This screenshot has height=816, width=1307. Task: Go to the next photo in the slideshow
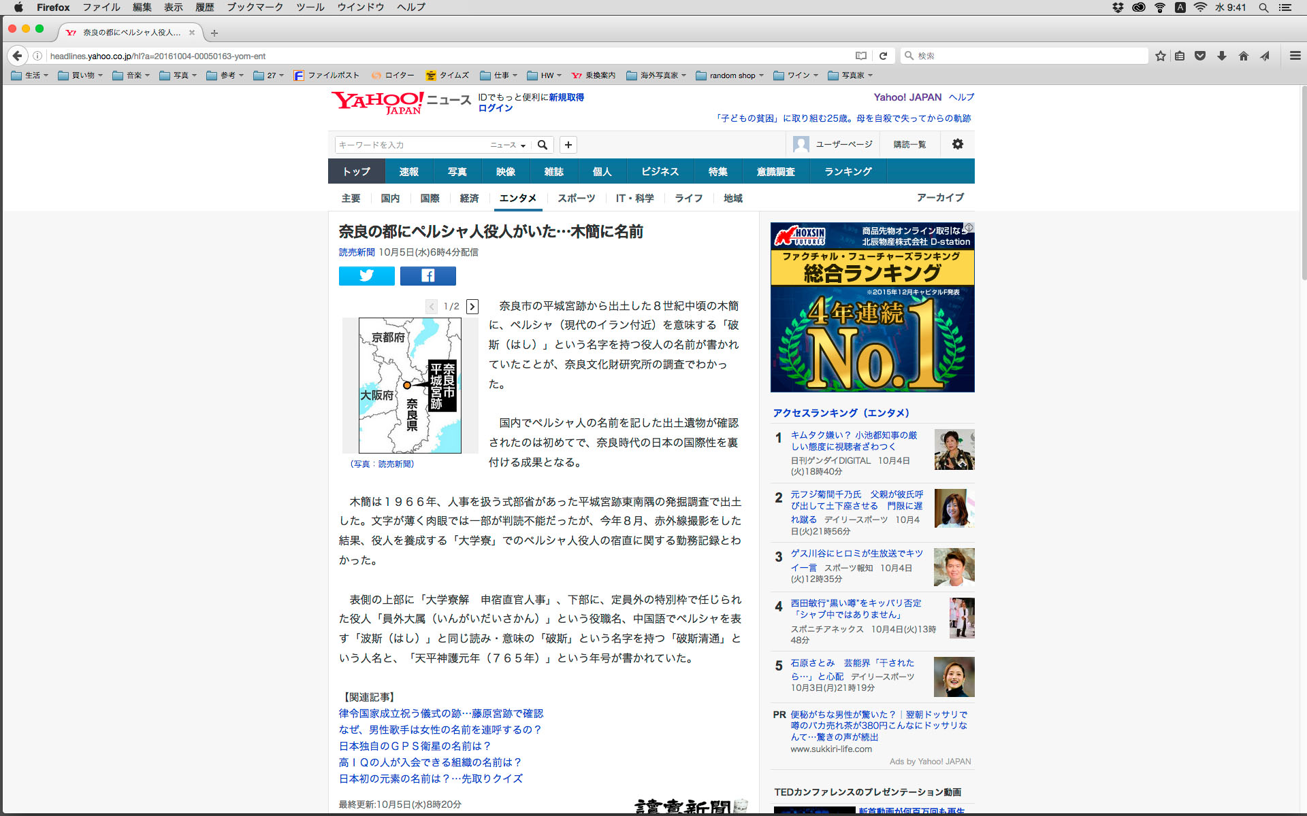click(472, 307)
